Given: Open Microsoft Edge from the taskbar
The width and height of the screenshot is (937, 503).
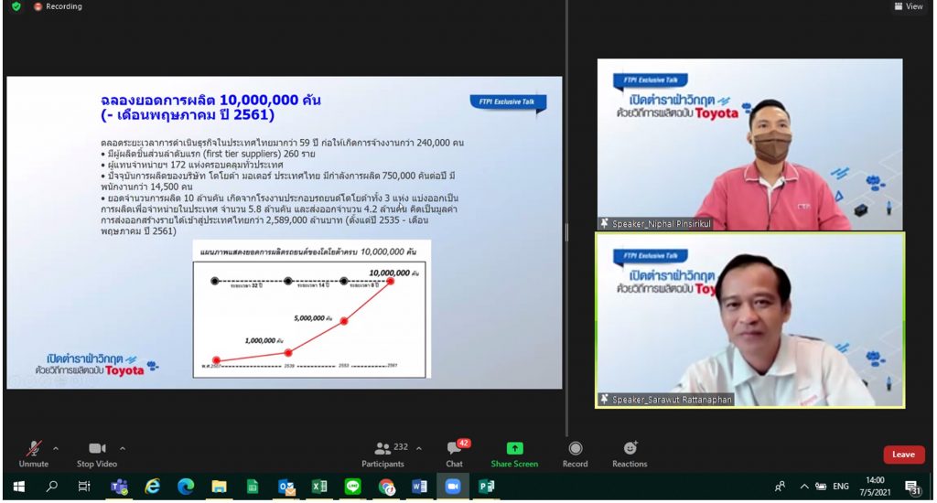Looking at the screenshot, I should tap(186, 487).
